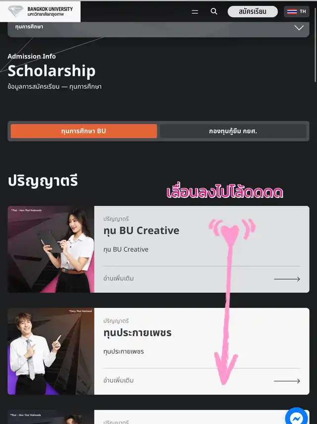The width and height of the screenshot is (317, 424).
Task: Open the ทุนการศึกษา collapsed section bar
Action: coord(158,29)
